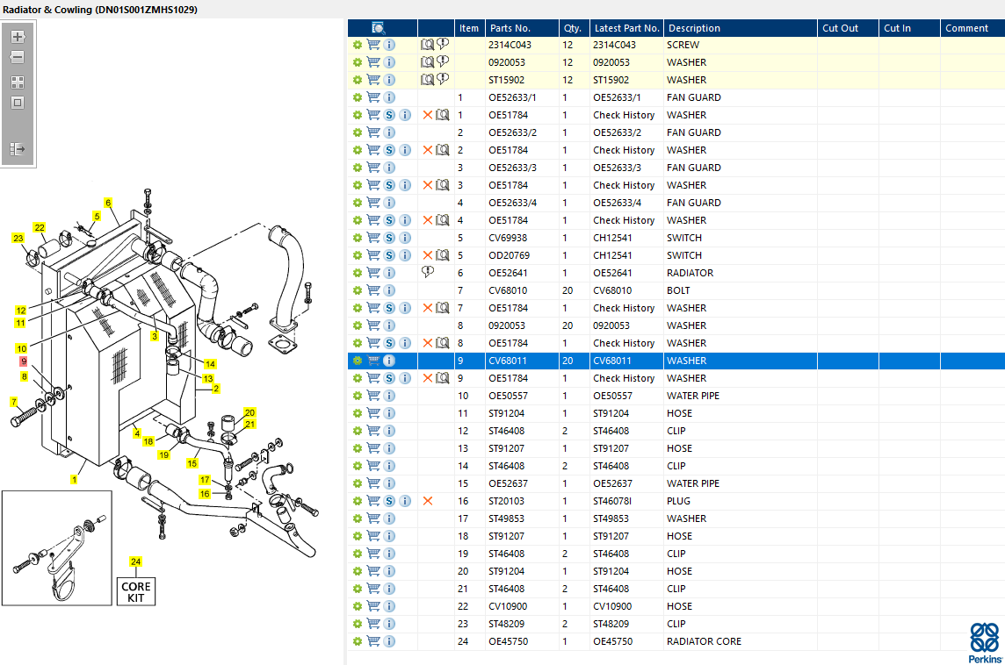Select callout 6 on the radiator diagram
This screenshot has width=1005, height=665.
pyautogui.click(x=108, y=203)
